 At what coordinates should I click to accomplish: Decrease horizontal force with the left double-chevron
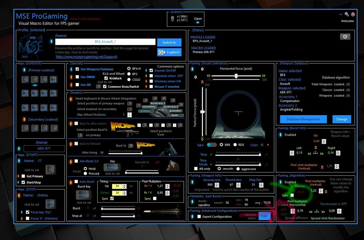[208, 76]
